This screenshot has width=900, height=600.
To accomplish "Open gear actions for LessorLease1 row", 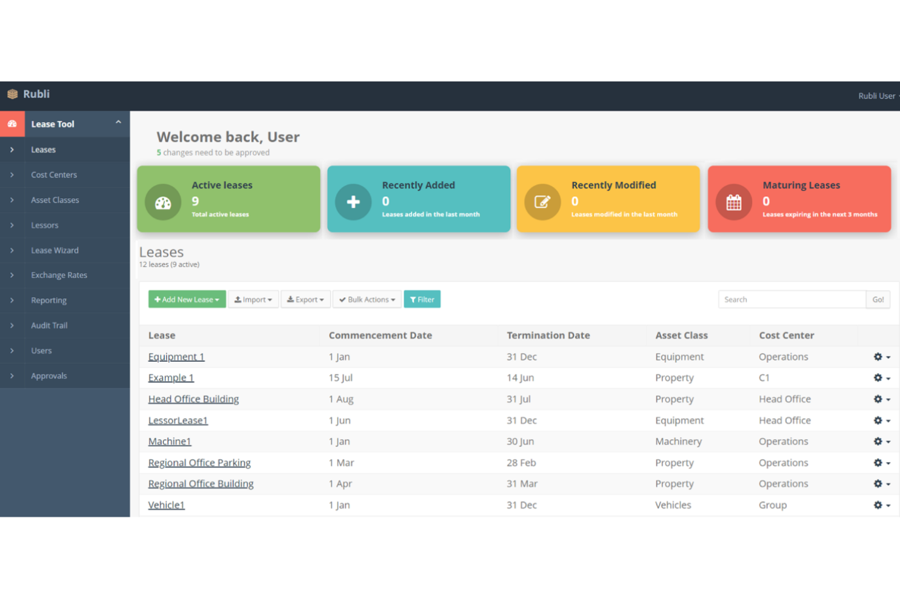I will click(x=882, y=420).
